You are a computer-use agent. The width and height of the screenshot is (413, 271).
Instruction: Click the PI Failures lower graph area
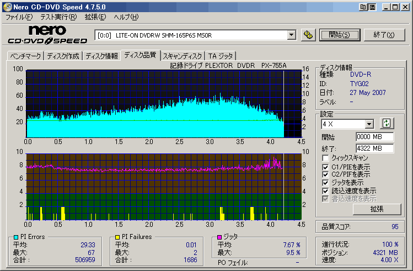click(164, 187)
